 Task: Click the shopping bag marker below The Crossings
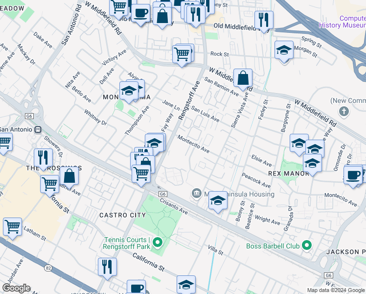click(70, 176)
